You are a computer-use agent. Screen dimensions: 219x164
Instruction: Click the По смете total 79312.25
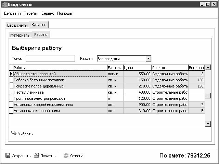click(185, 155)
